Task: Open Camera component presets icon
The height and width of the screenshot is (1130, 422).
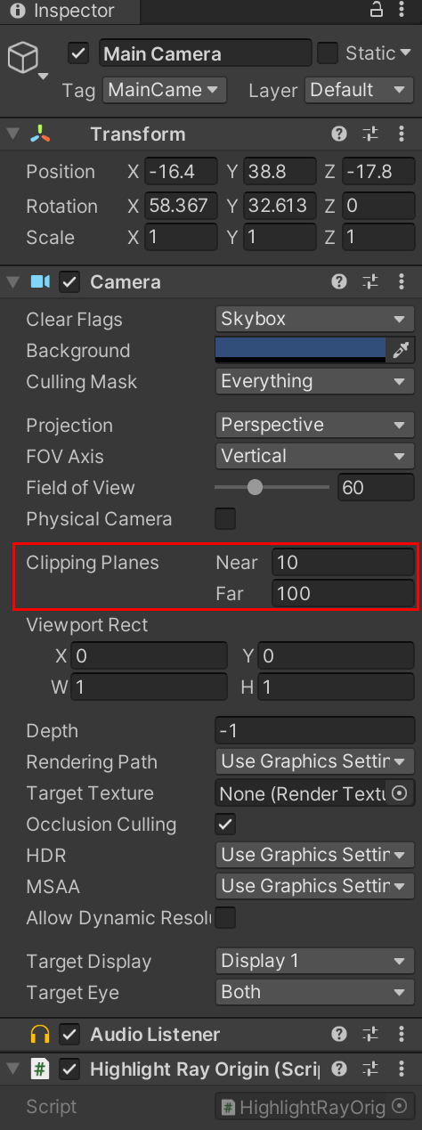Action: click(x=370, y=282)
